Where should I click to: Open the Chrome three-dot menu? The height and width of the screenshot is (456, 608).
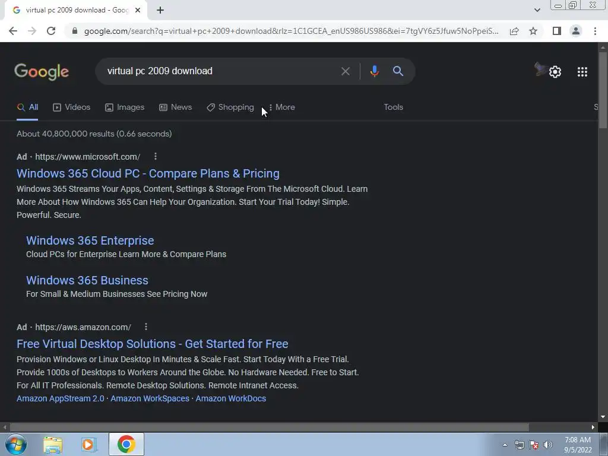point(595,31)
